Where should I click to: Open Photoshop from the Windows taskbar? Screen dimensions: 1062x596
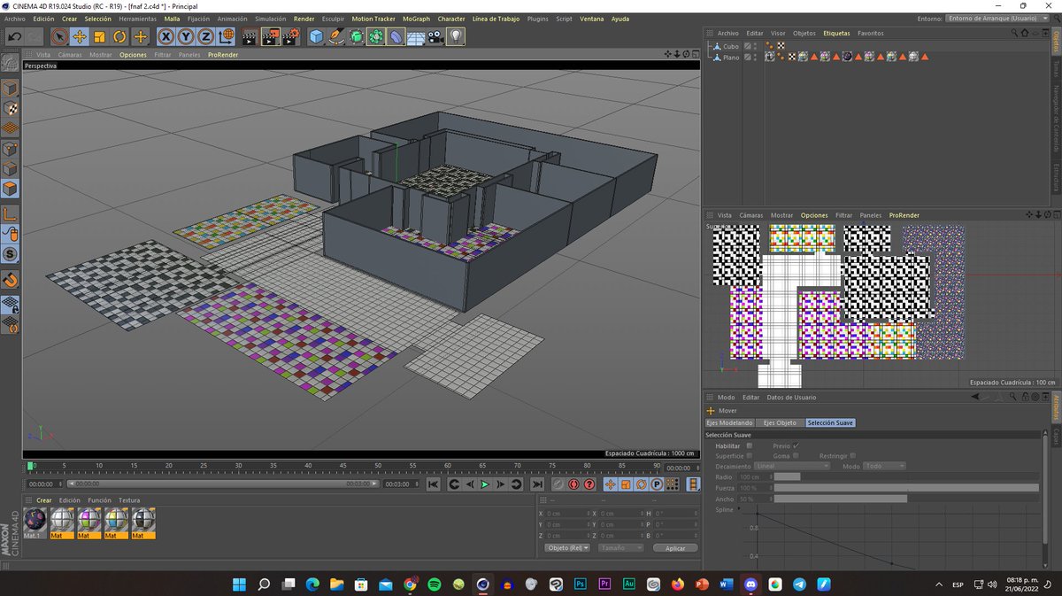coord(581,584)
